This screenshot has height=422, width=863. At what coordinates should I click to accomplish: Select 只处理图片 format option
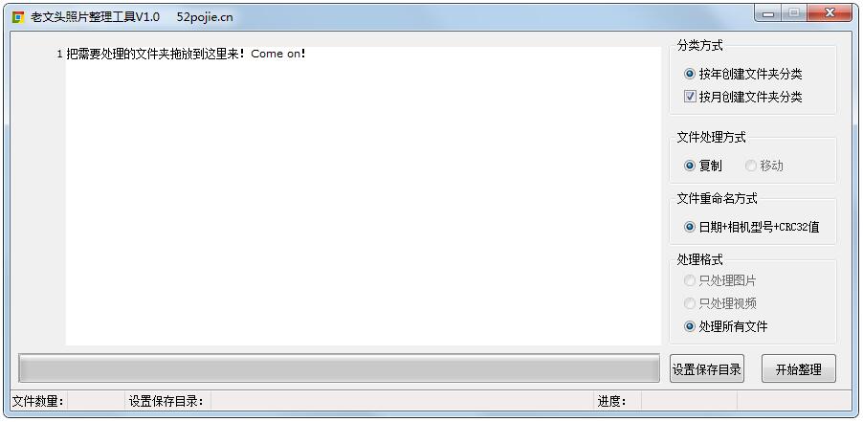point(720,280)
